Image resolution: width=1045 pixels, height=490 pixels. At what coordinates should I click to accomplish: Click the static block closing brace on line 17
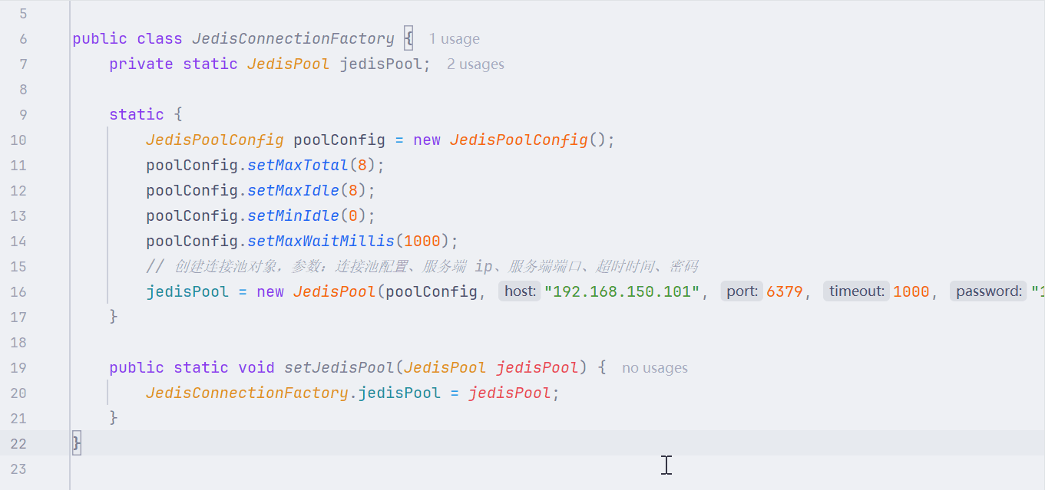pos(114,317)
